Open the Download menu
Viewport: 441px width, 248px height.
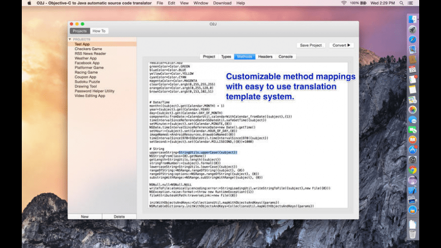pos(222,3)
